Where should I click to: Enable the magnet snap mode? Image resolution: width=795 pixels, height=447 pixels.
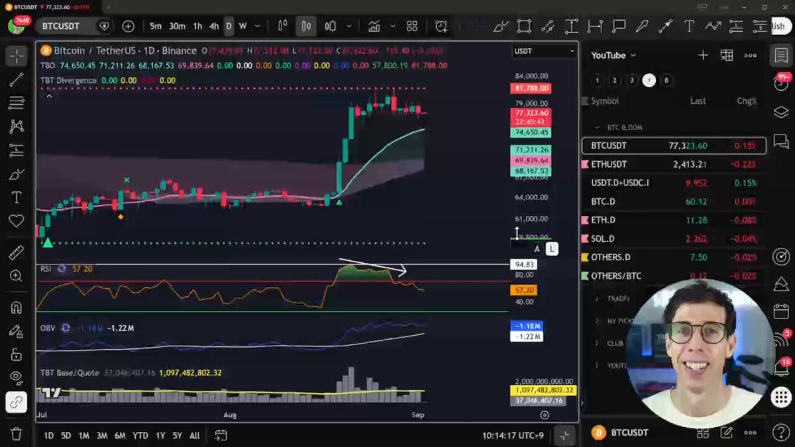tap(17, 307)
